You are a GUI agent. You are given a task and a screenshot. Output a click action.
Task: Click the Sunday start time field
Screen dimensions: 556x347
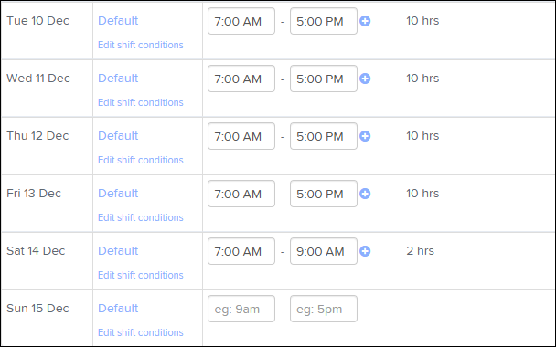(241, 309)
